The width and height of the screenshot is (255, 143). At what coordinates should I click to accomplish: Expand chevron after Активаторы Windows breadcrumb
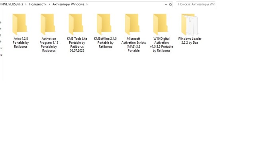pyautogui.click(x=87, y=4)
